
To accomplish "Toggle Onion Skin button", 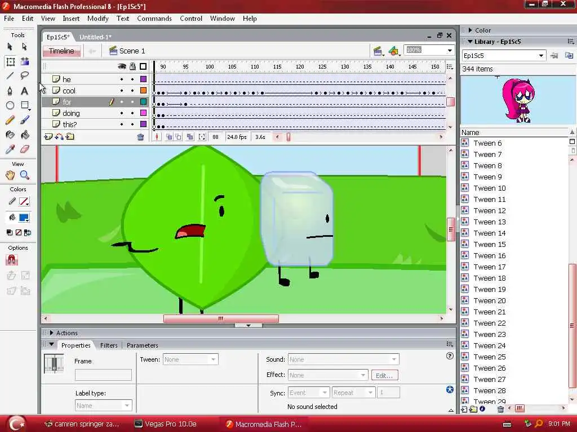I will pyautogui.click(x=169, y=137).
